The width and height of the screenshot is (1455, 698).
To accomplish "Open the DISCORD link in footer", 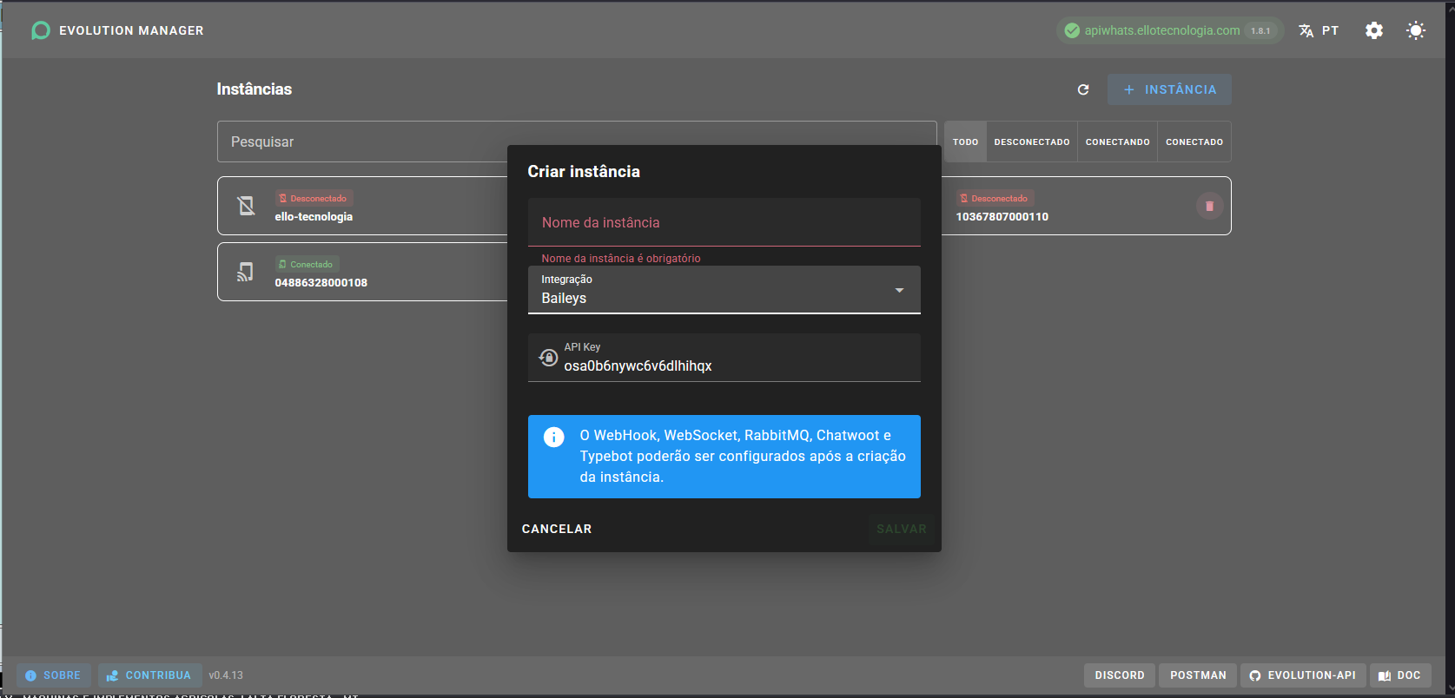I will 1120,675.
